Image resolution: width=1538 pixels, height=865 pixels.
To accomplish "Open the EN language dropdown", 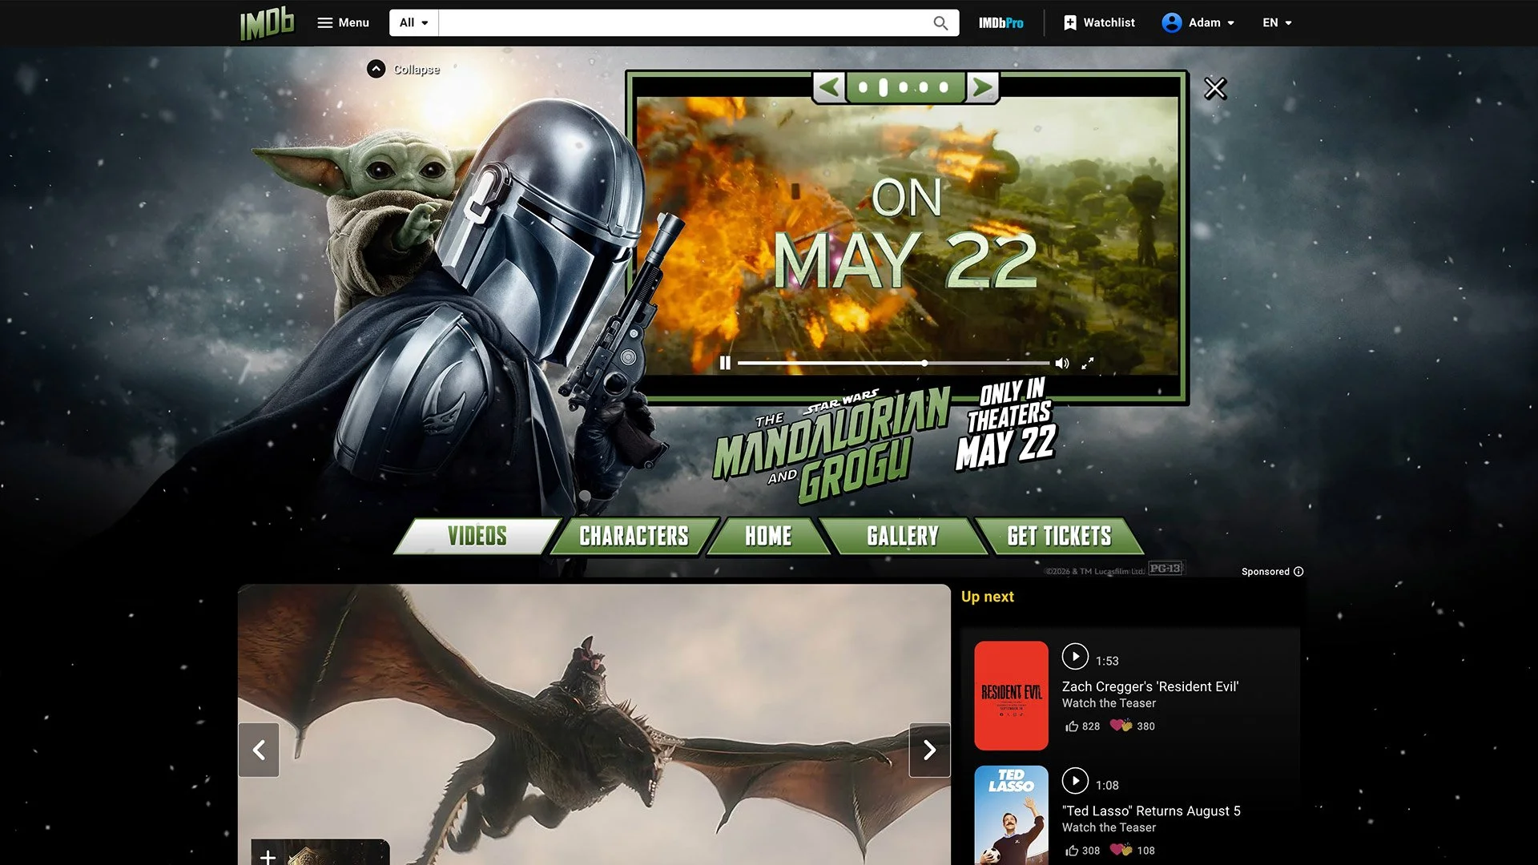I will click(x=1277, y=22).
